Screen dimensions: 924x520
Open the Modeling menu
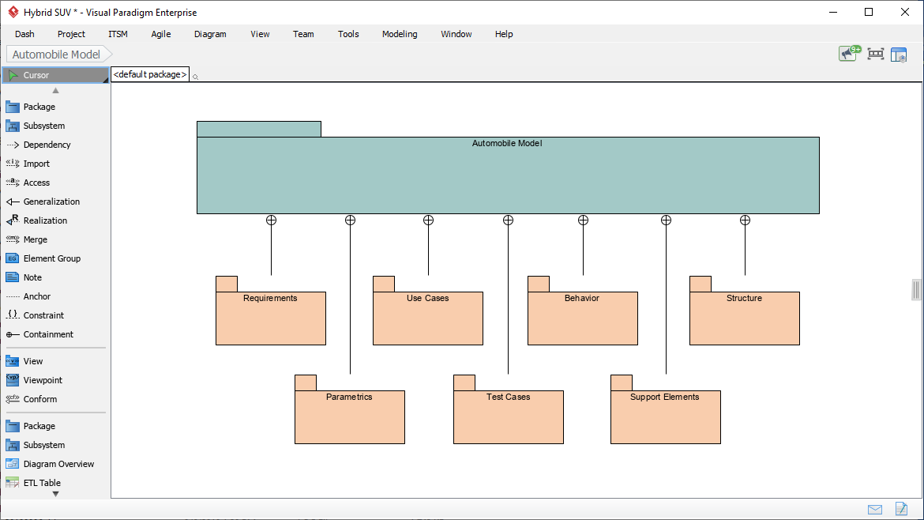[x=399, y=34]
